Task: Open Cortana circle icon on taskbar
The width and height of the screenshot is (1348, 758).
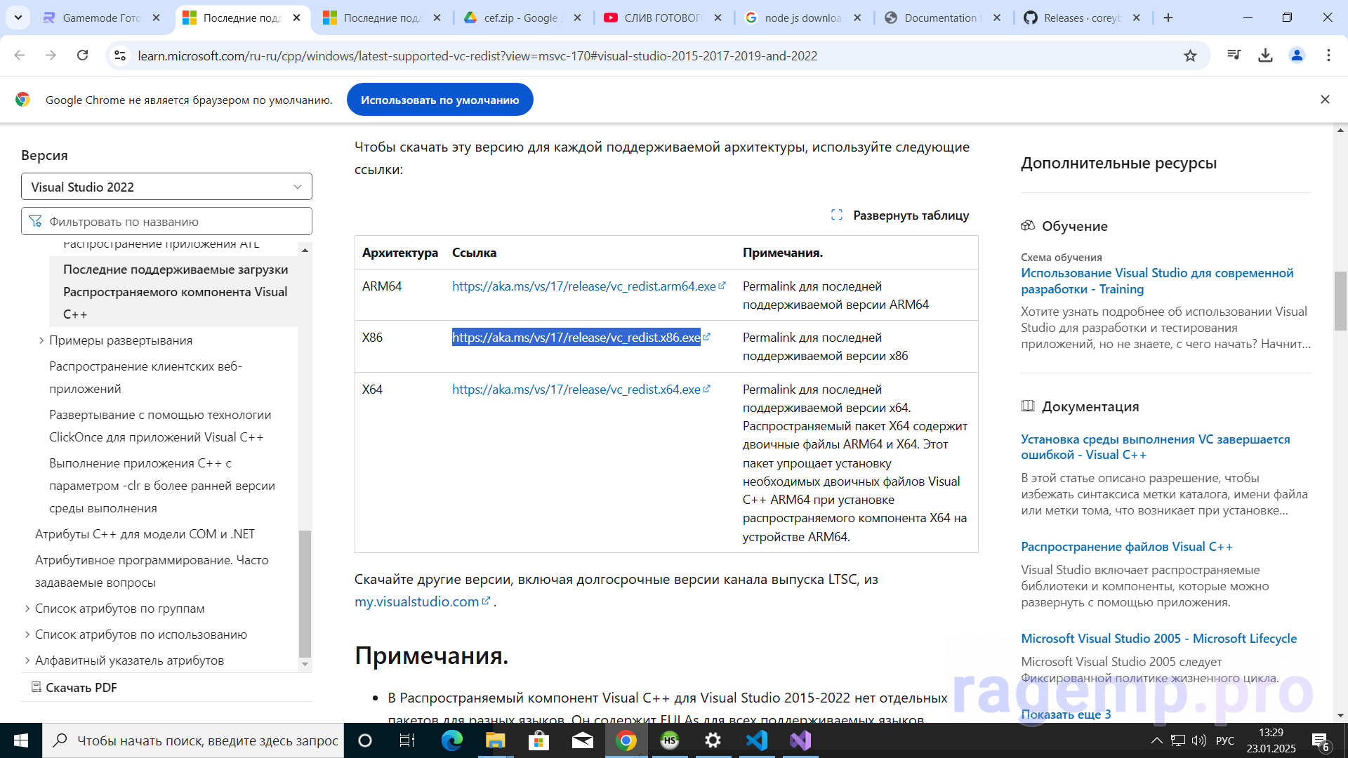Action: pos(365,740)
